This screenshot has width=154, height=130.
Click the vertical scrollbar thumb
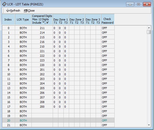[x=149, y=32]
